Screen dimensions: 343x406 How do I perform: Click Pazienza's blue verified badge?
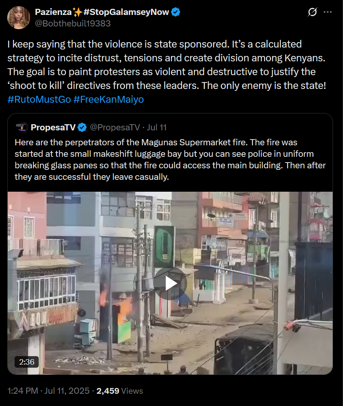click(x=176, y=12)
